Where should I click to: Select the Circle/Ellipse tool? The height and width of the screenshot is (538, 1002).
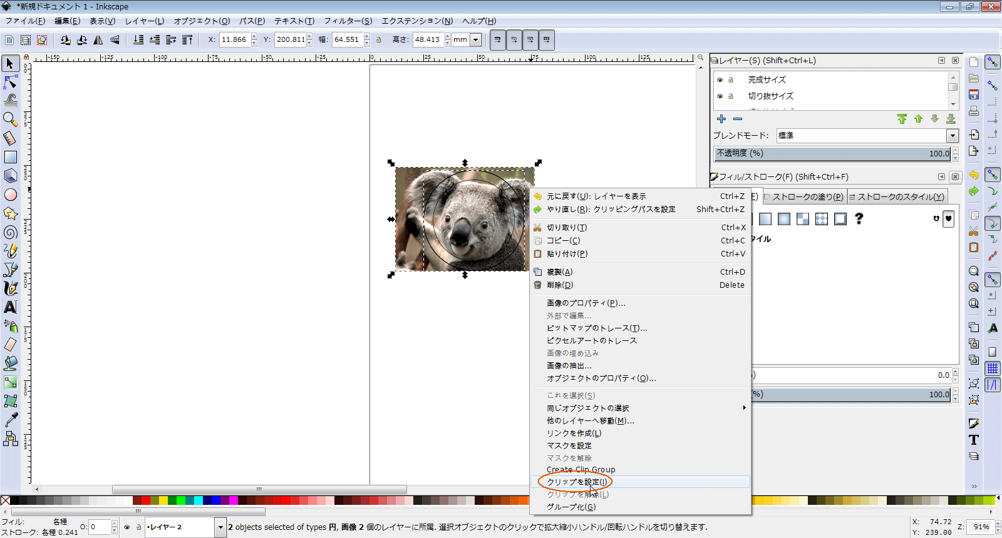pos(11,195)
